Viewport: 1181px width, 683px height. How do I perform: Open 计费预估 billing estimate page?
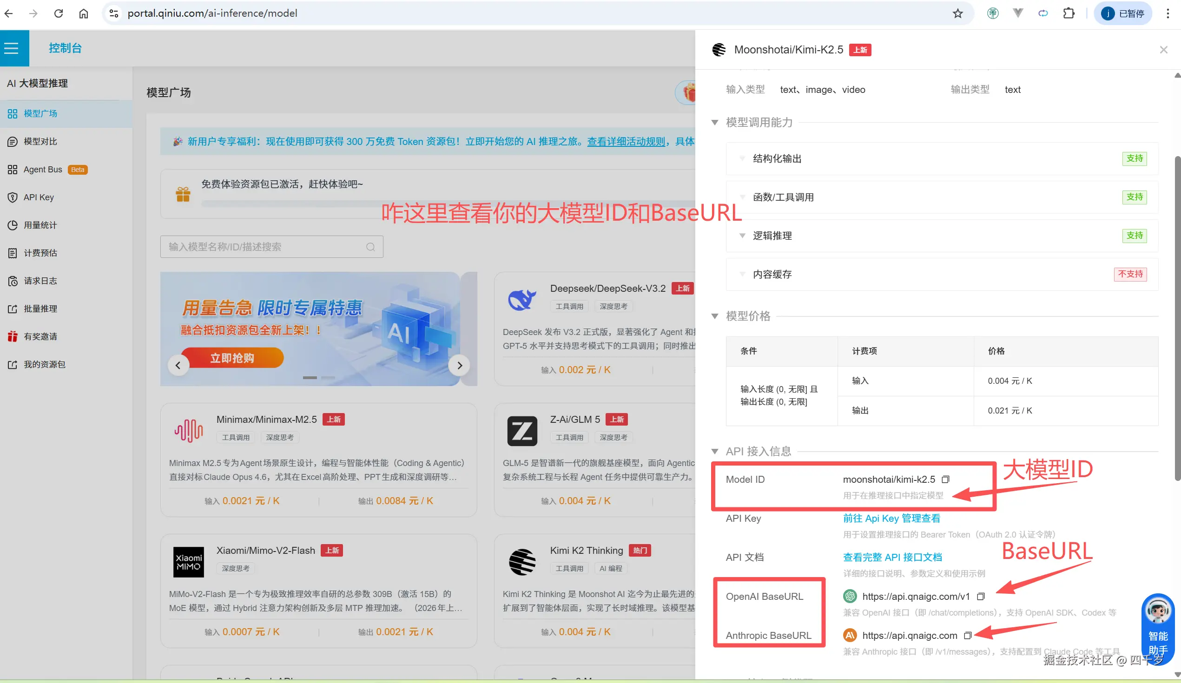pos(41,252)
